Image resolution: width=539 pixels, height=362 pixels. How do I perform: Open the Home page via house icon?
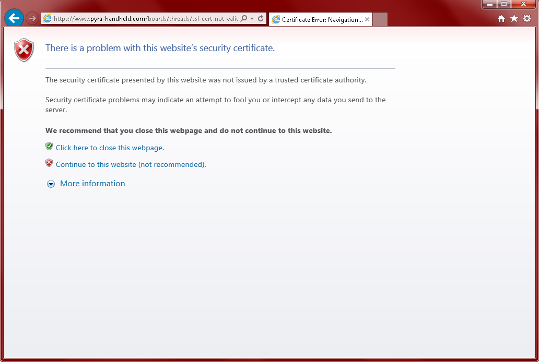(x=501, y=19)
